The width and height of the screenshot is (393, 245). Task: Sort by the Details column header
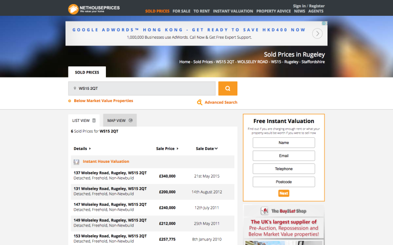pyautogui.click(x=82, y=149)
